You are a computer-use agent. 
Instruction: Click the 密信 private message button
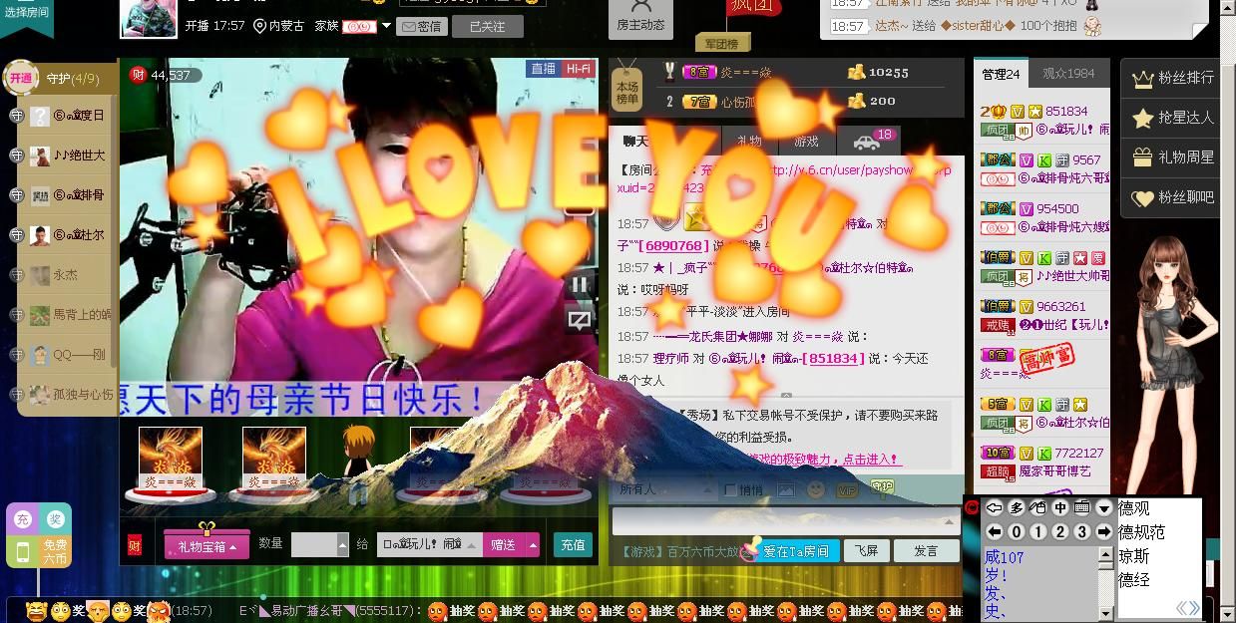coord(421,26)
